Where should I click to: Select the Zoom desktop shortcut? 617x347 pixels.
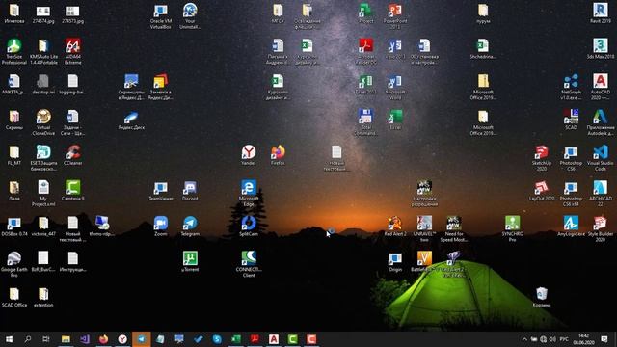[161, 227]
